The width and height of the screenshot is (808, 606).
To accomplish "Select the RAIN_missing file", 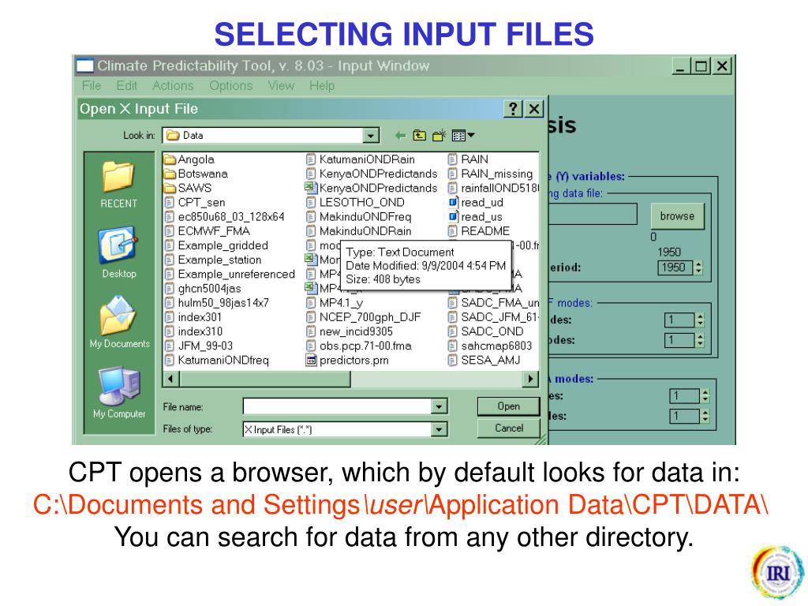I will tap(490, 174).
